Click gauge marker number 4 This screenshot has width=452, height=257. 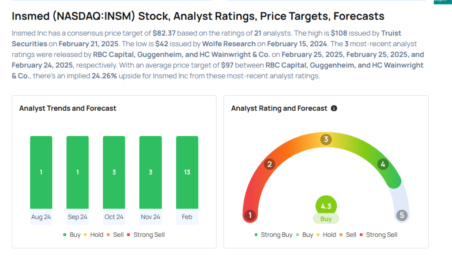(383, 164)
